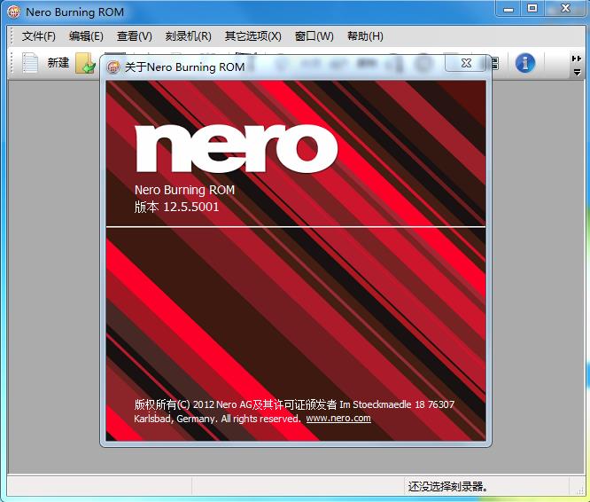Open the 文件(F) menu

click(x=38, y=36)
